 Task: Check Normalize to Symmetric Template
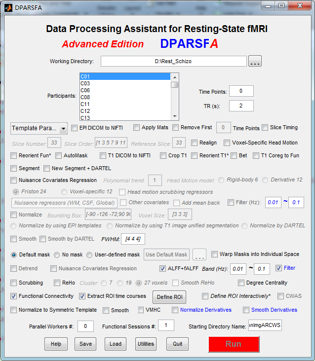click(x=14, y=310)
